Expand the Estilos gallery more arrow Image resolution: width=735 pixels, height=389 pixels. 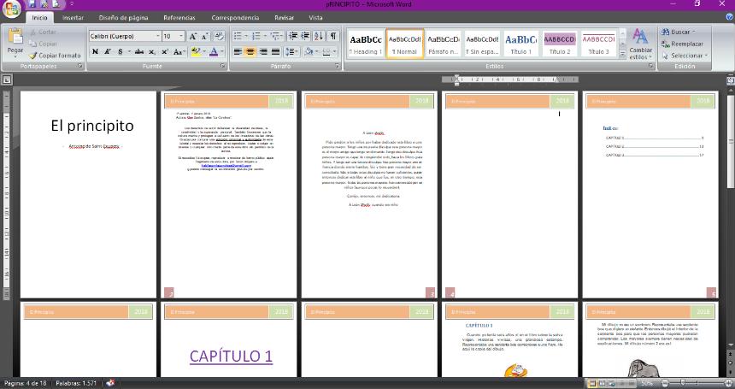622,56
